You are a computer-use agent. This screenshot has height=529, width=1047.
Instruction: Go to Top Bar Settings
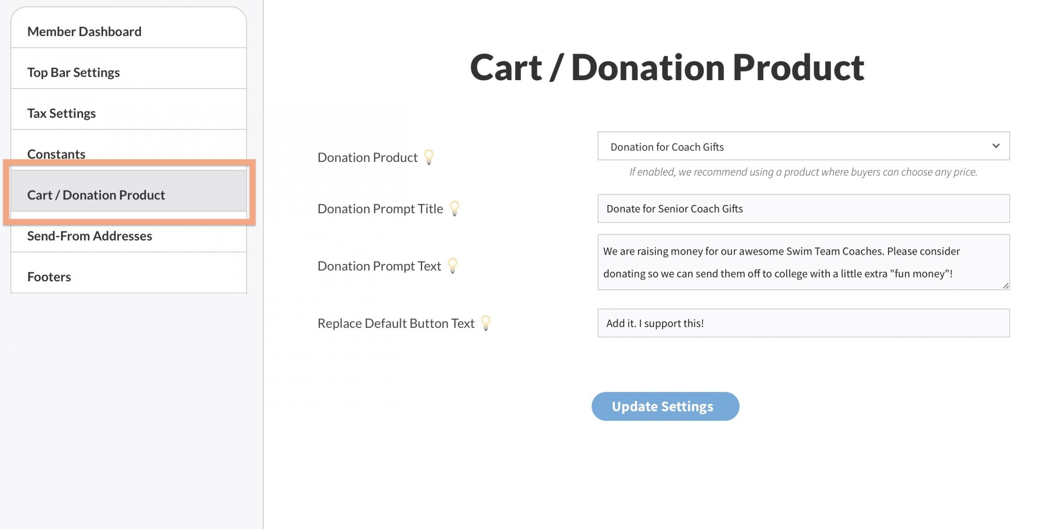point(74,72)
